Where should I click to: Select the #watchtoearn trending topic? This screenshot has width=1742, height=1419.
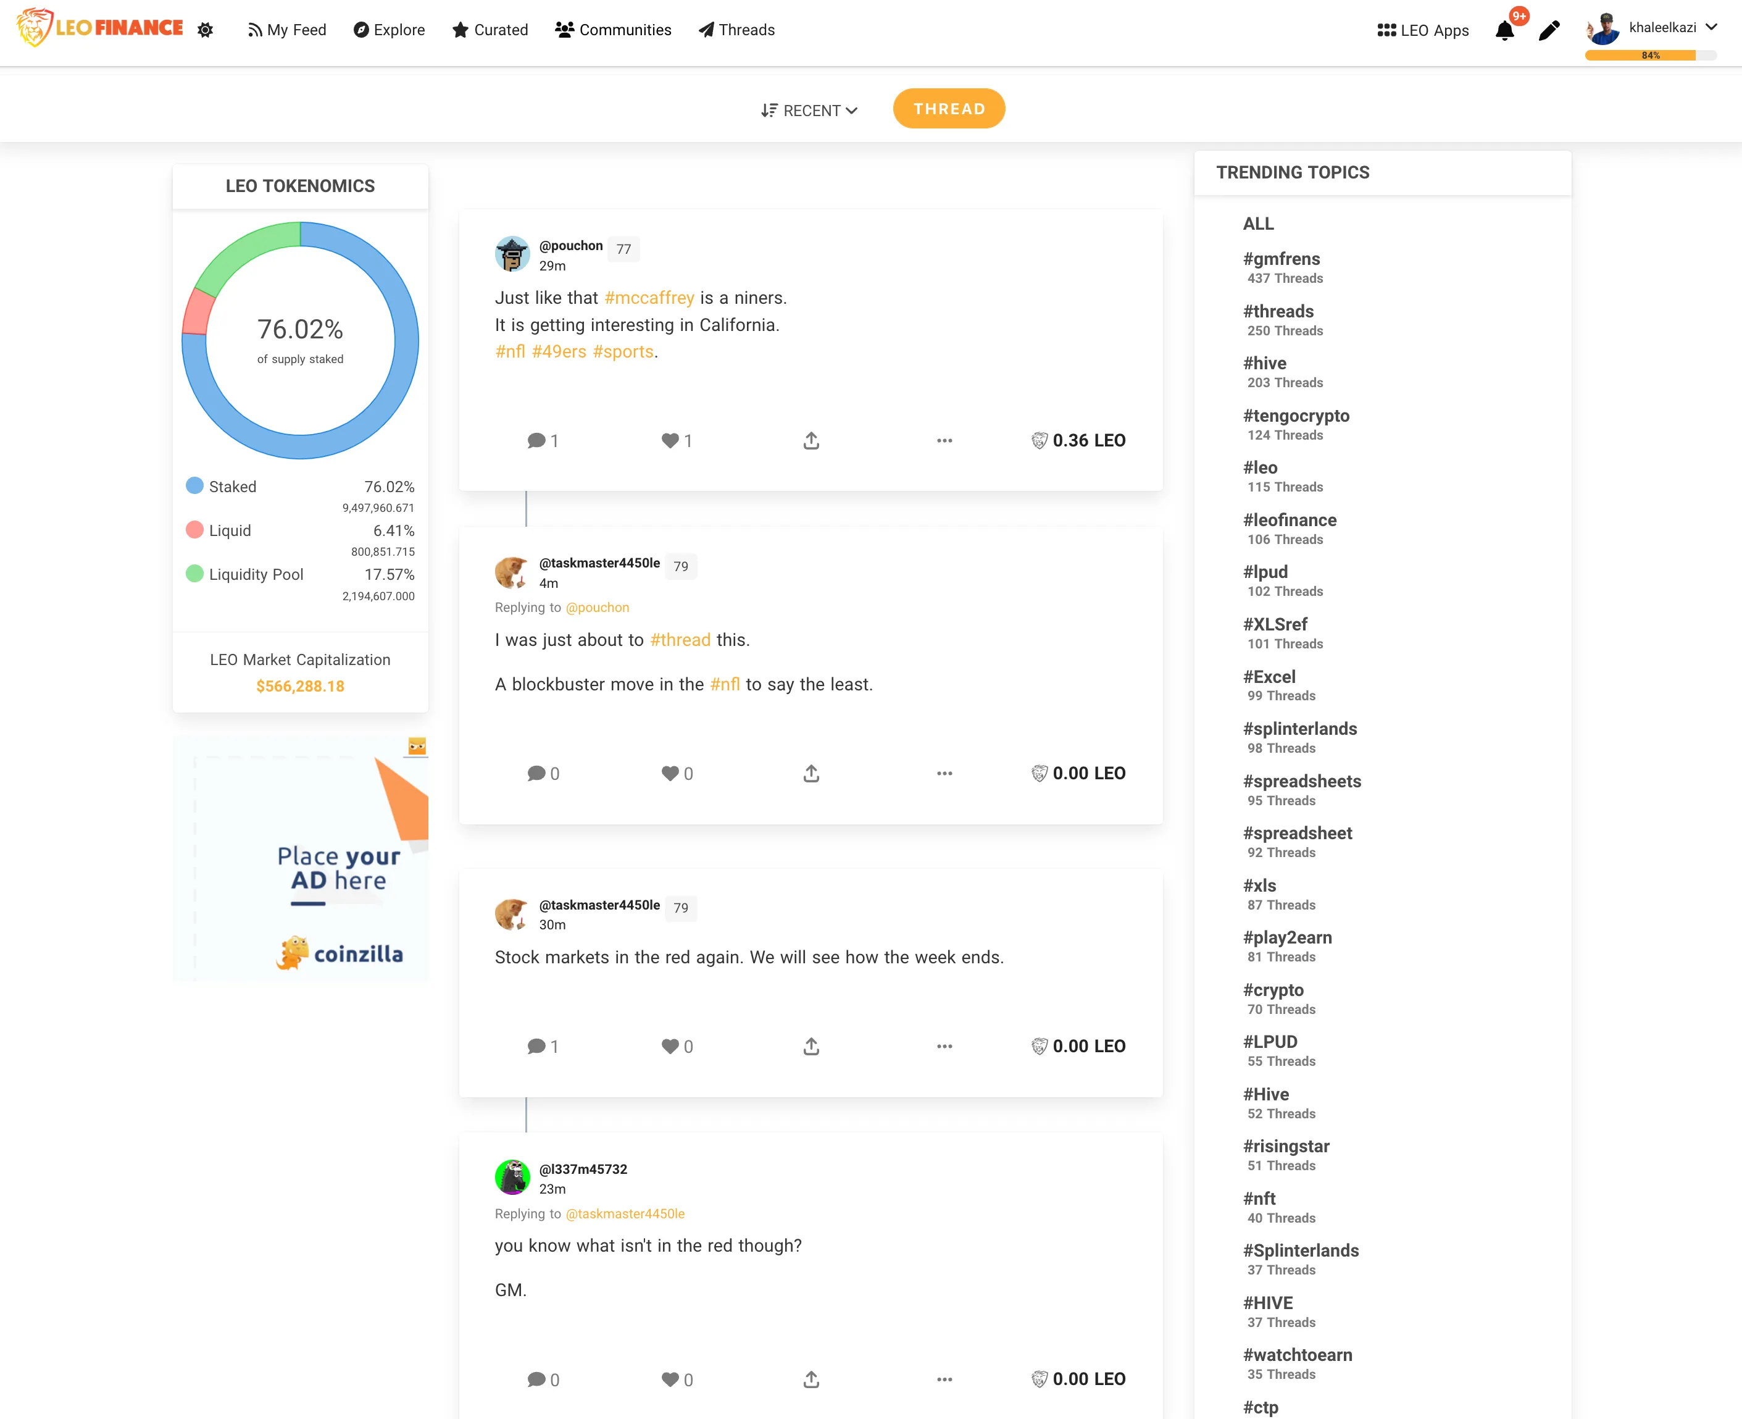1297,1355
